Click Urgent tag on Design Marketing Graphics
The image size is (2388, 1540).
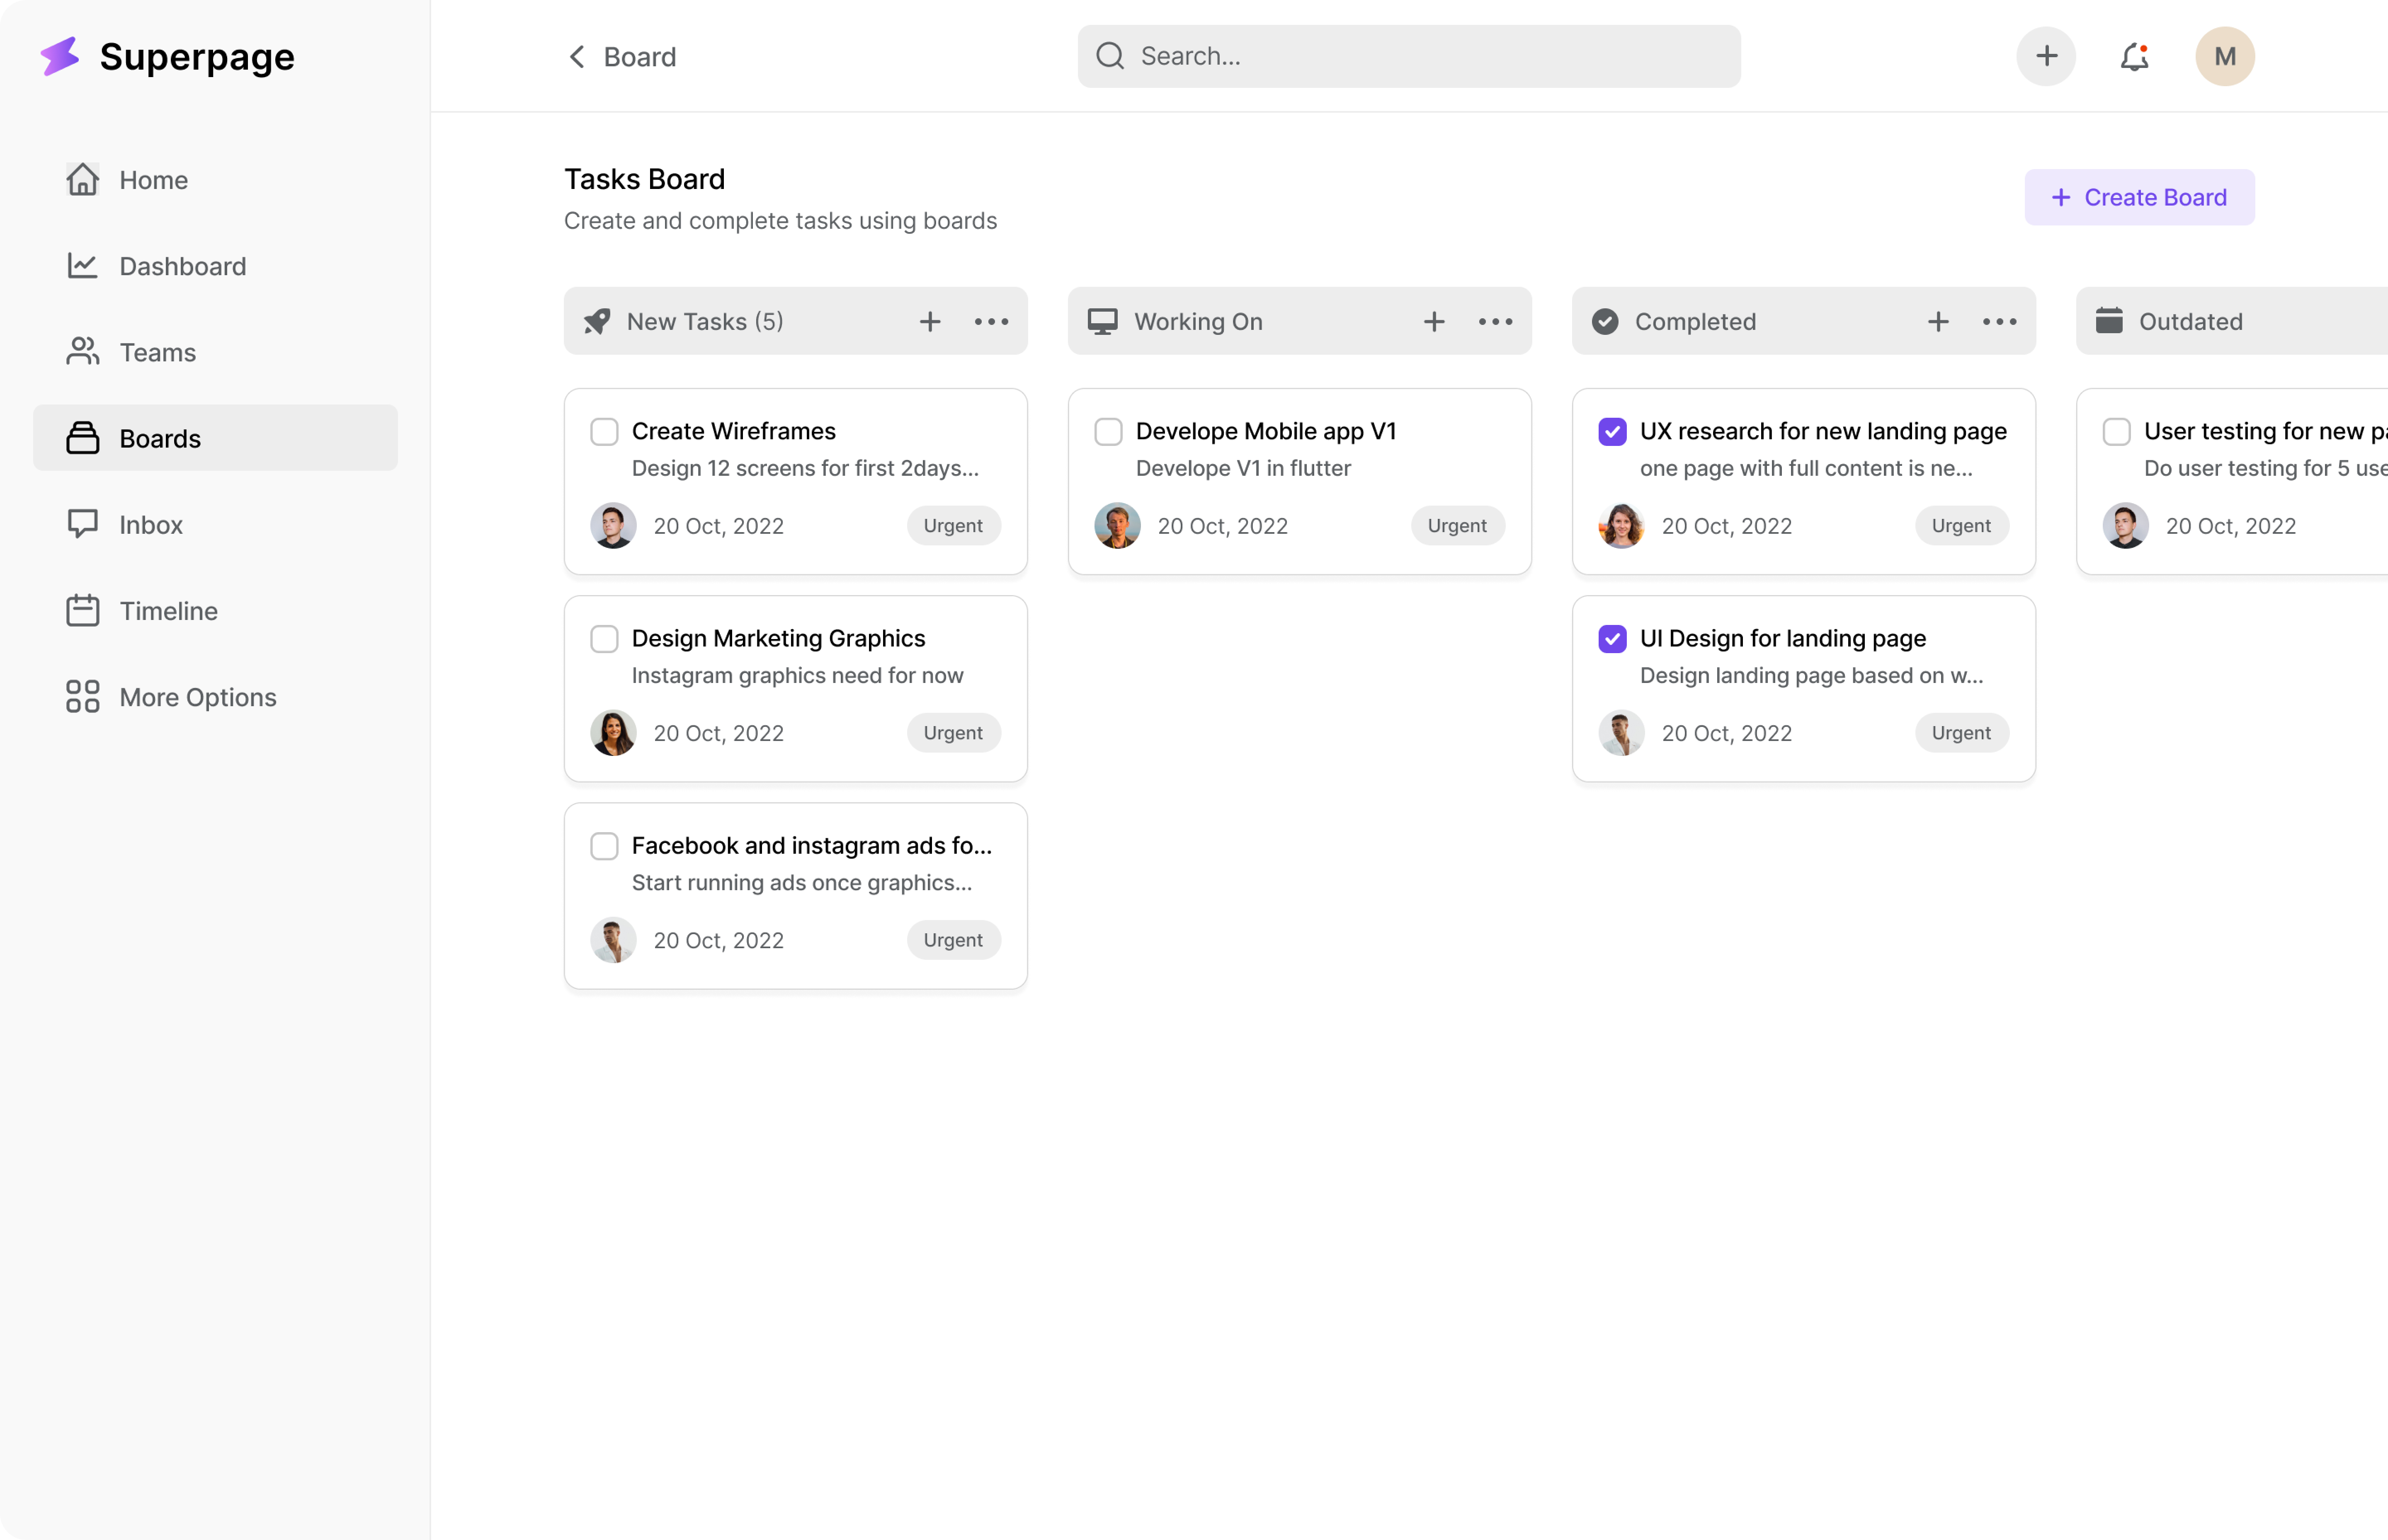952,733
